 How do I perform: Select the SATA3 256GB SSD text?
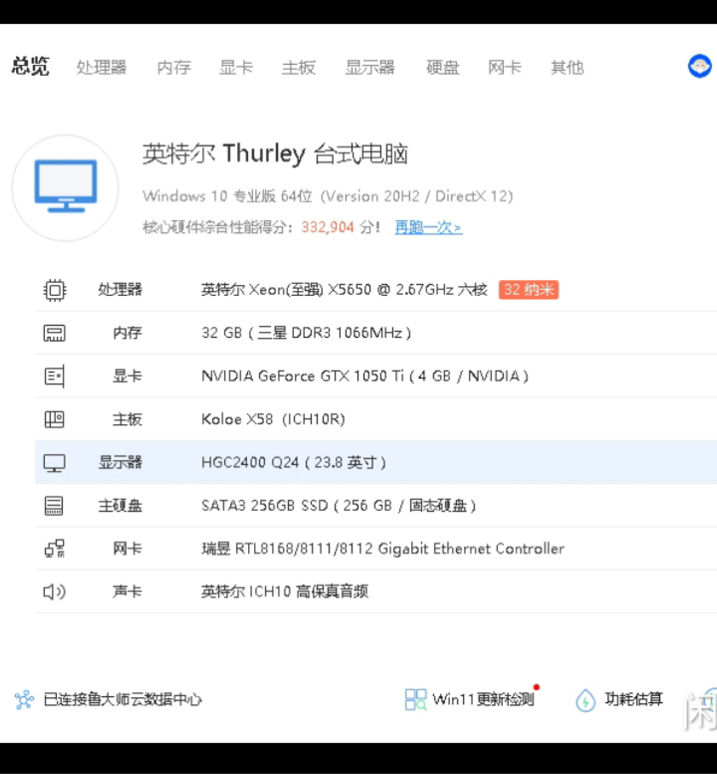coord(339,505)
